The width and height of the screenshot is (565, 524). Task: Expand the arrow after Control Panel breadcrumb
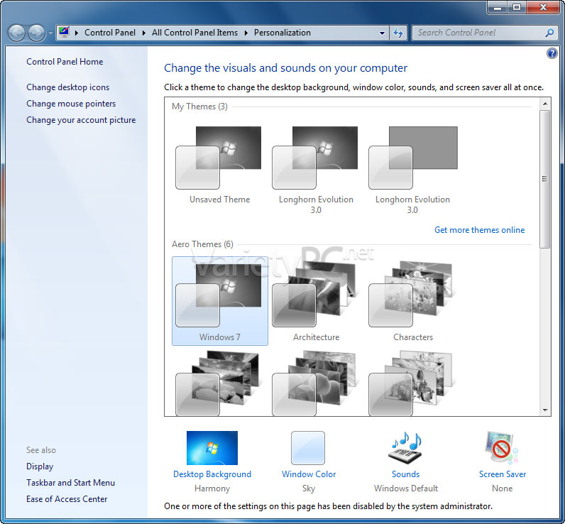coord(144,33)
